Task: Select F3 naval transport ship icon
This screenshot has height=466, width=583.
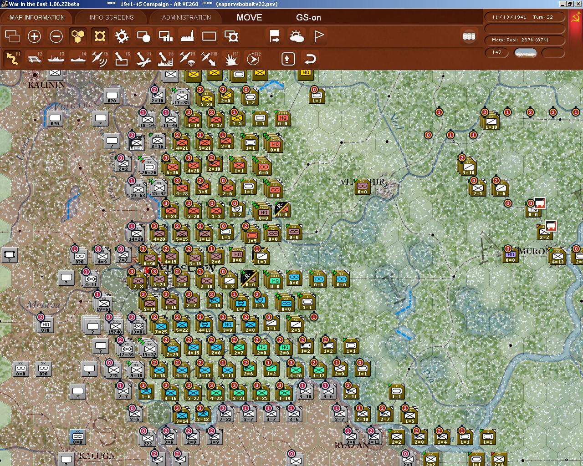Action: coord(56,59)
